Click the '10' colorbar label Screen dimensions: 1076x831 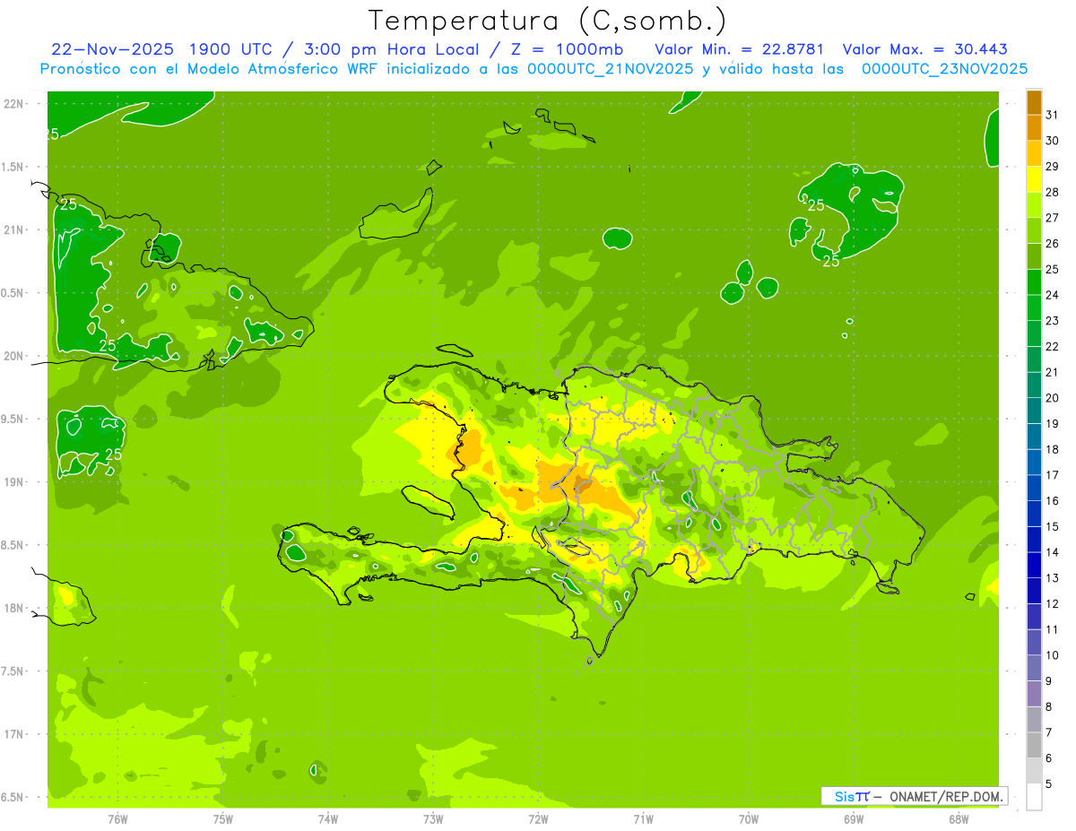(x=1053, y=656)
